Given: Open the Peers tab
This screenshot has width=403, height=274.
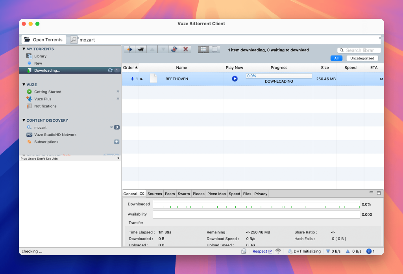Looking at the screenshot, I should (x=170, y=194).
